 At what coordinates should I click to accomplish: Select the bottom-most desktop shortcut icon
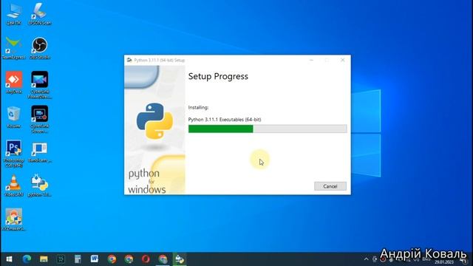pyautogui.click(x=13, y=219)
